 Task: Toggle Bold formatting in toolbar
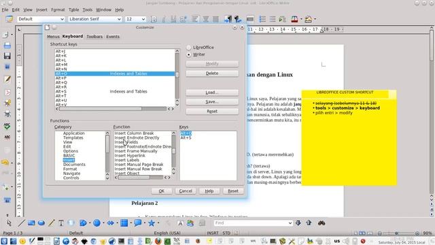[x=154, y=19]
